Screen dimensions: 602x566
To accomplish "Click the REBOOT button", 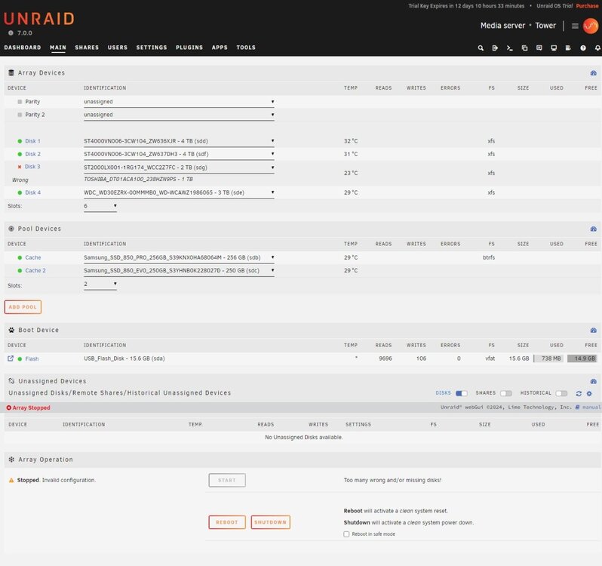I will (x=227, y=522).
